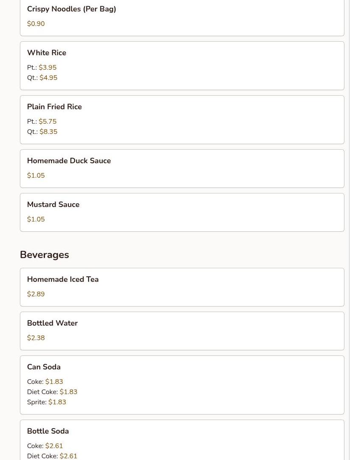
Task: Choose Coke $1.83 under Can Soda
Action: coord(45,382)
